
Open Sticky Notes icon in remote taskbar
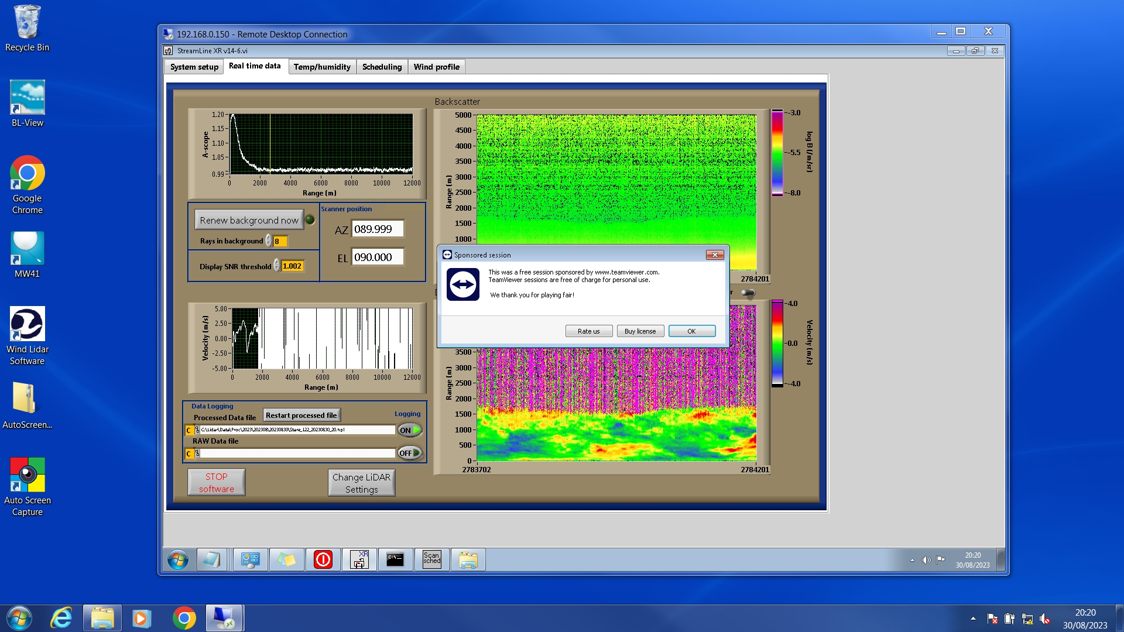[x=287, y=559]
